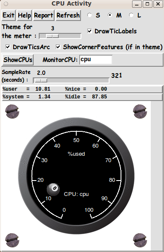Screen dimensions: 164x252
Task: Uncheck the DrawTicLabels checkbox
Action: pyautogui.click(x=89, y=31)
